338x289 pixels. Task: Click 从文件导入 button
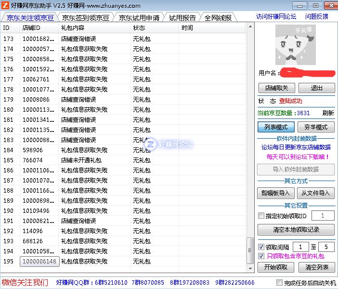316,193
